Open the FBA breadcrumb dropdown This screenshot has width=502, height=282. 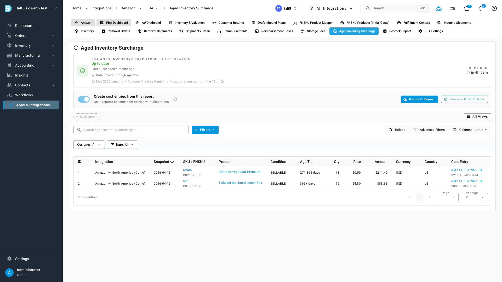point(152,8)
